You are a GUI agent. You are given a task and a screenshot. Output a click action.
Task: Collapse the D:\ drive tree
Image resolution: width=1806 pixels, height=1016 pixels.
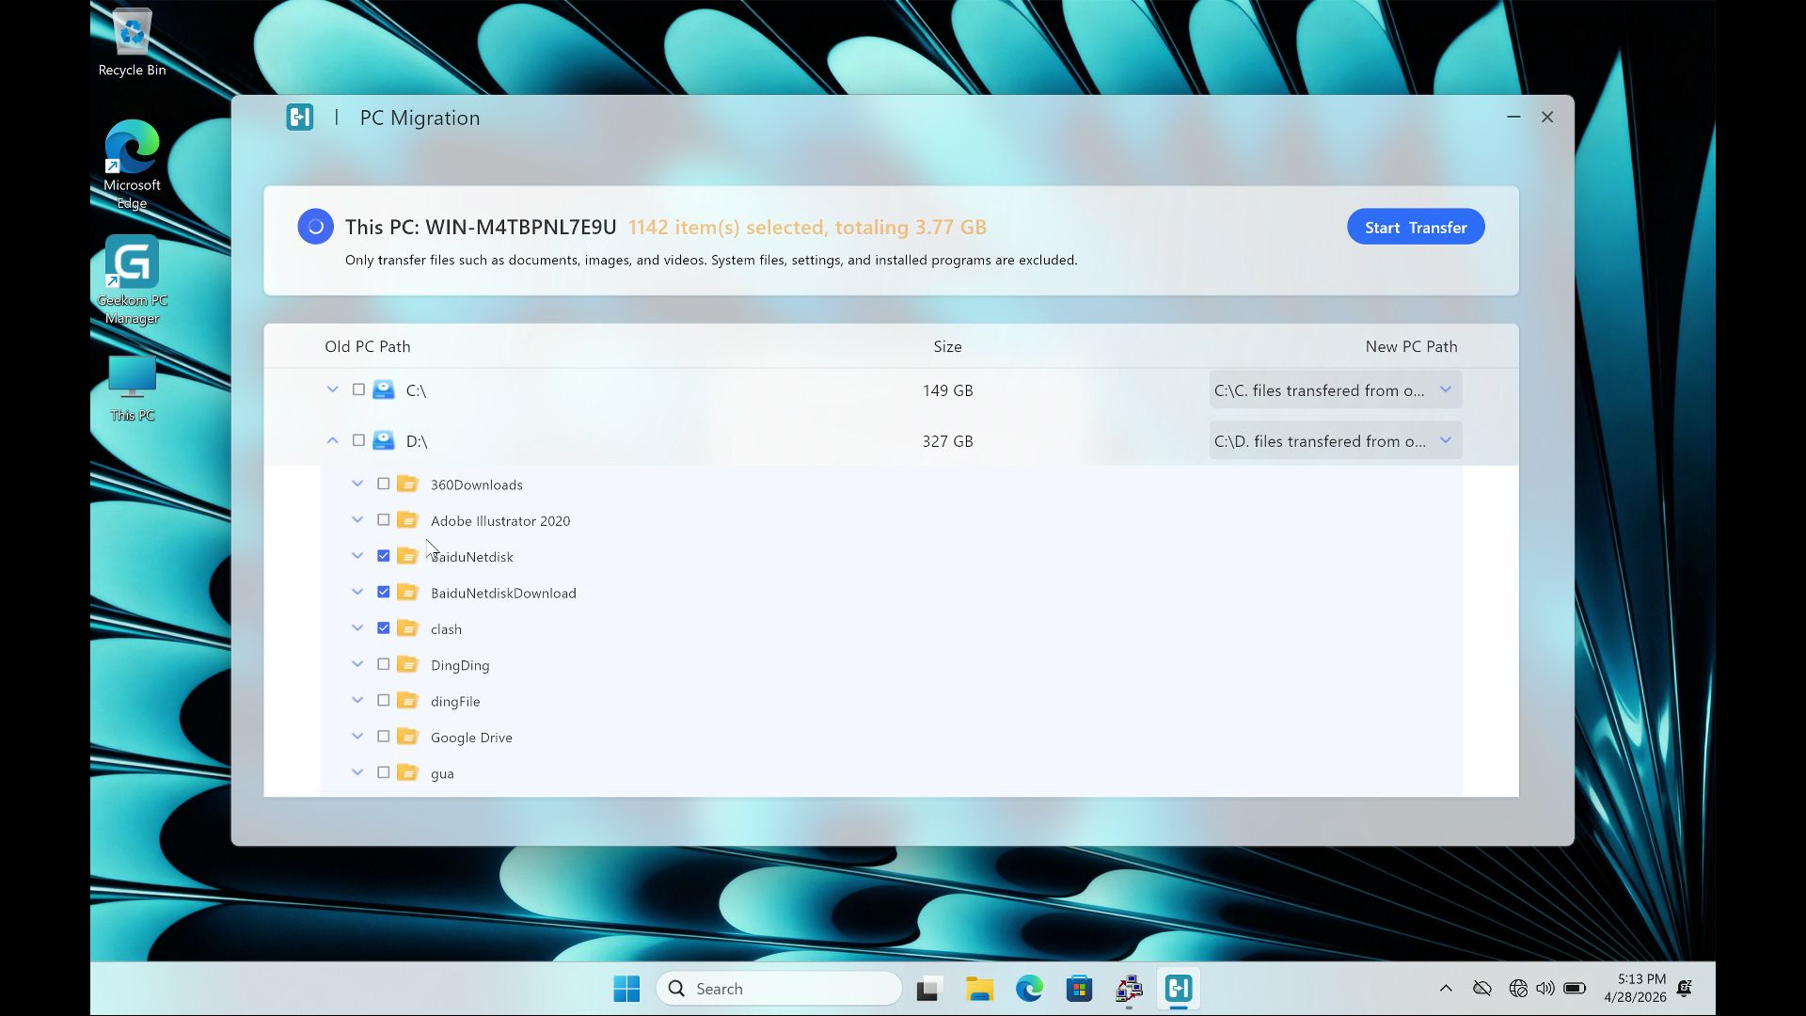(332, 440)
